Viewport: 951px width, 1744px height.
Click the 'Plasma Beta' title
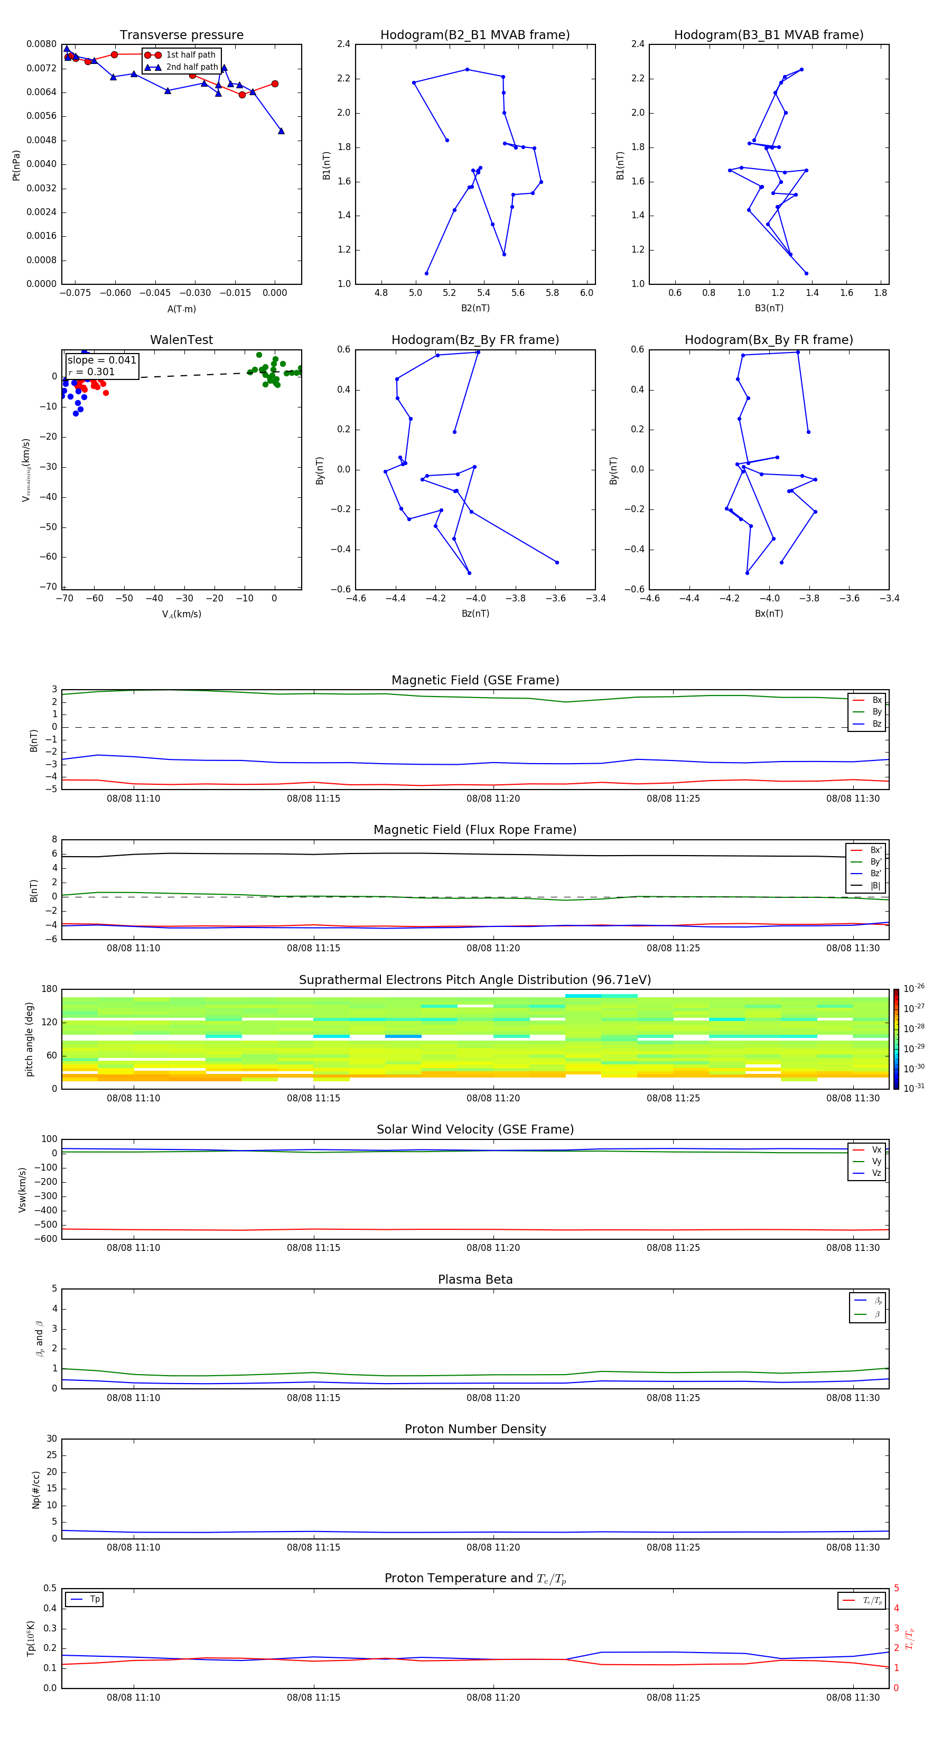[x=475, y=1279]
